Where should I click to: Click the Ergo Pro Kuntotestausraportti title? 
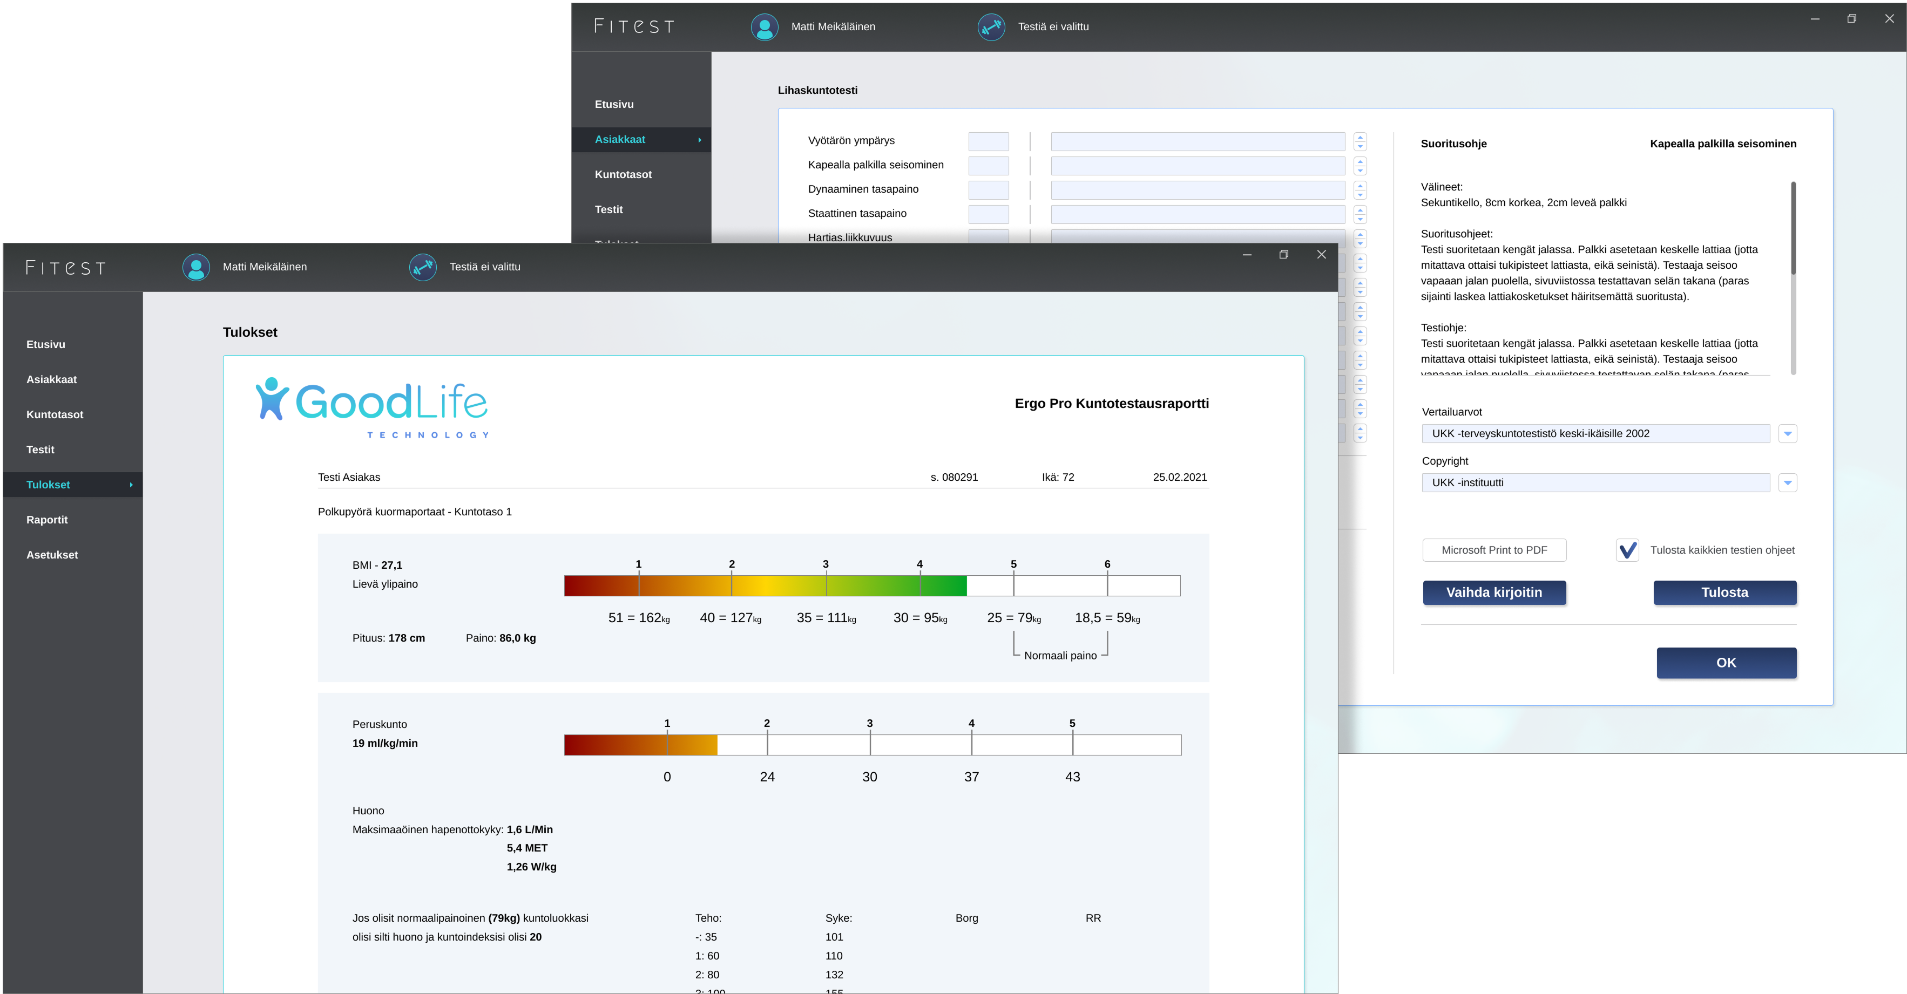pyautogui.click(x=1111, y=403)
